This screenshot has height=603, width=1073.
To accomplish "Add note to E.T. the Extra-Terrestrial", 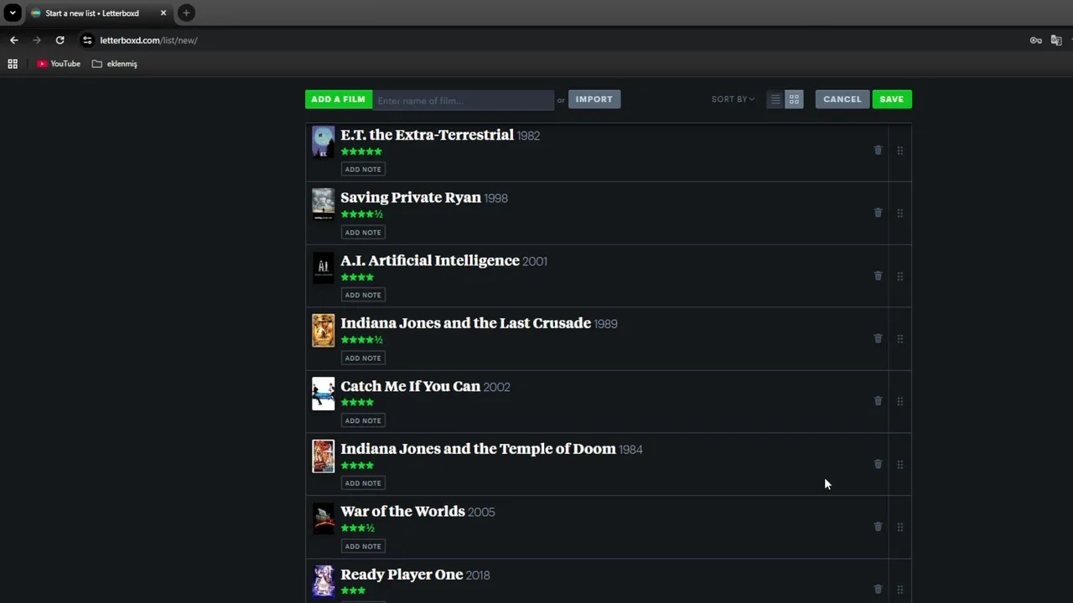I will pos(363,169).
